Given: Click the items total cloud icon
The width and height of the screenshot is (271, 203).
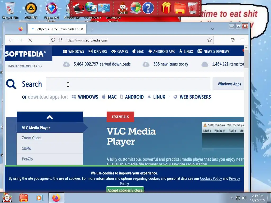Looking at the screenshot, I should [205, 64].
